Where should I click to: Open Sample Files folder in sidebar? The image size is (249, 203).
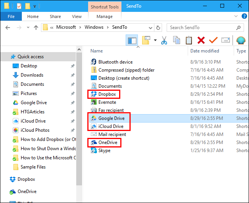[29, 167]
